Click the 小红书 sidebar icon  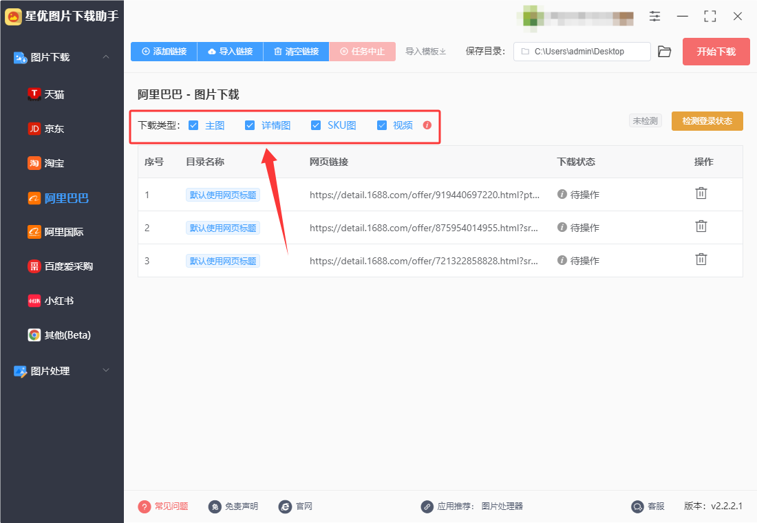pos(34,301)
